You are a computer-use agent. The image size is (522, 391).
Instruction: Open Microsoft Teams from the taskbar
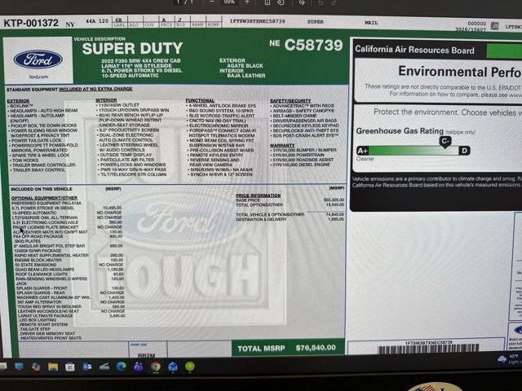(139, 367)
